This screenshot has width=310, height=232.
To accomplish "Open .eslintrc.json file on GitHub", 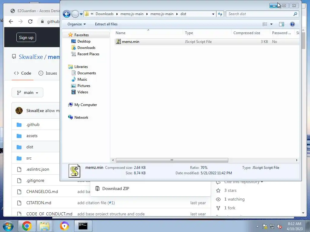I will 38,169.
